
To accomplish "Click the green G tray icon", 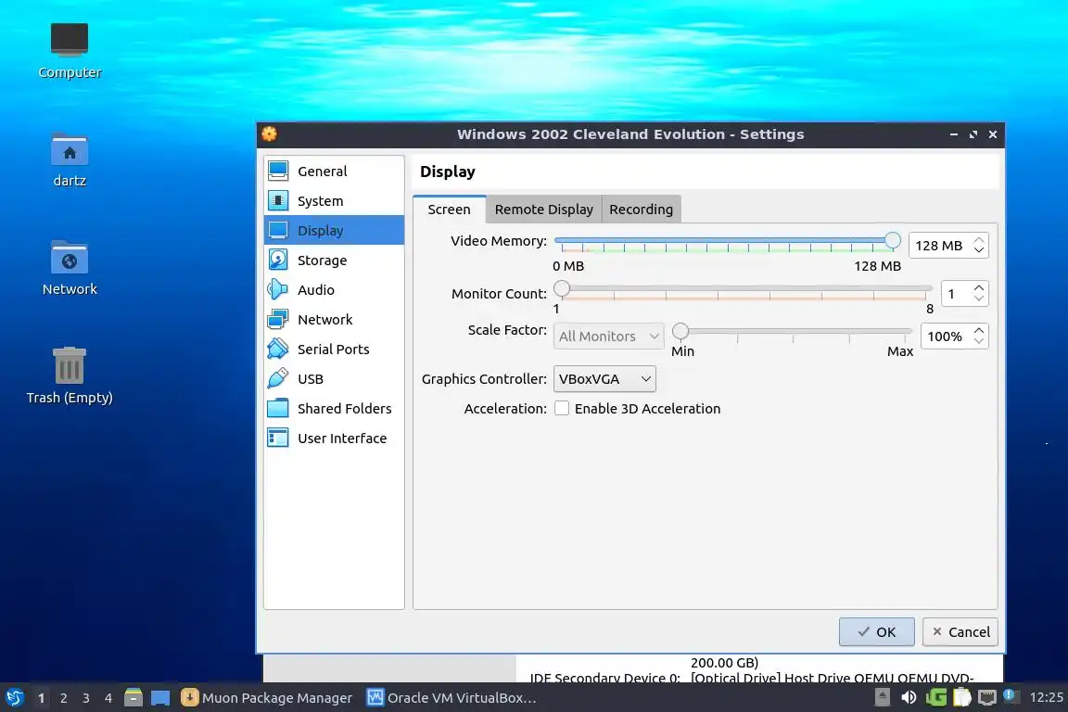I will coord(935,697).
